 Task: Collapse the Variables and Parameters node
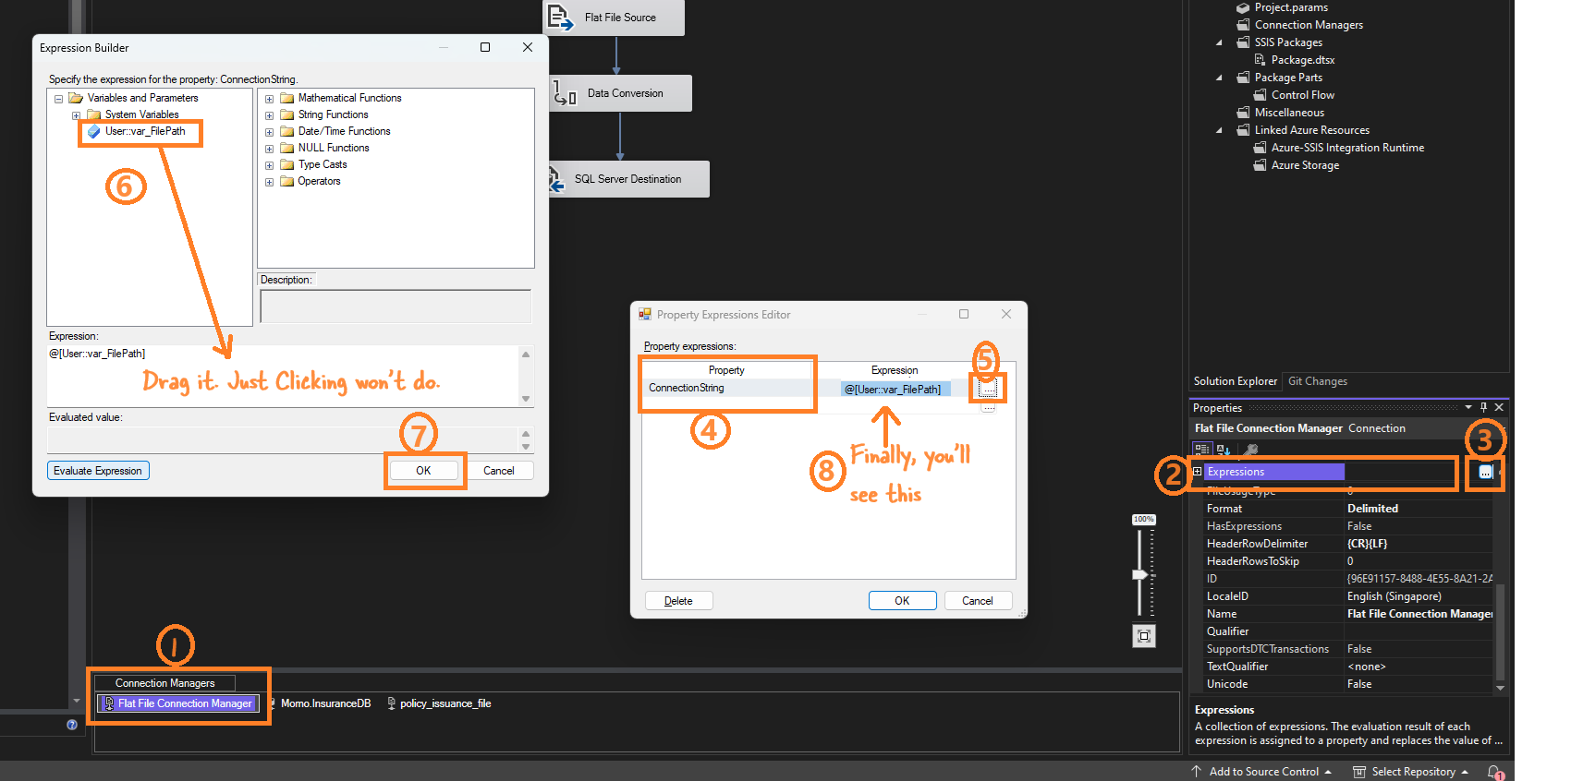tap(58, 99)
